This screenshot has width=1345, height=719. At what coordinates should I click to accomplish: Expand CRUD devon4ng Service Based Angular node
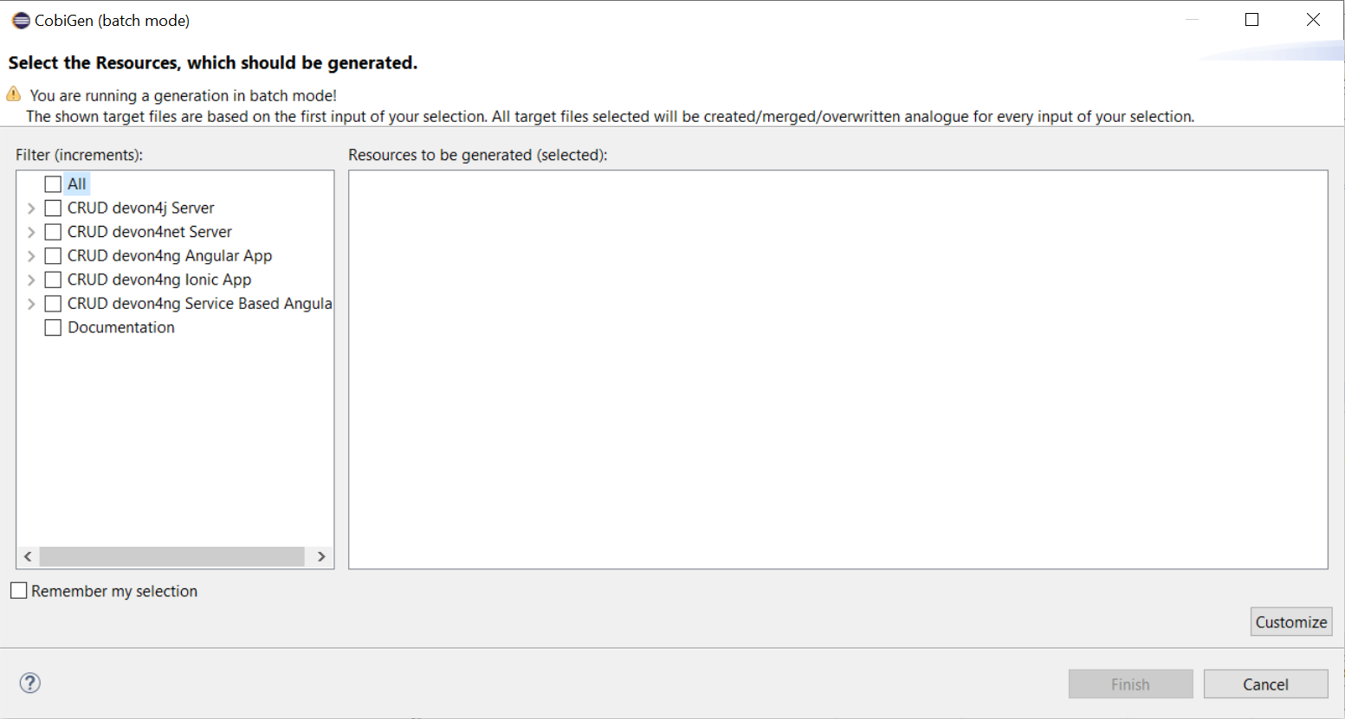click(31, 304)
